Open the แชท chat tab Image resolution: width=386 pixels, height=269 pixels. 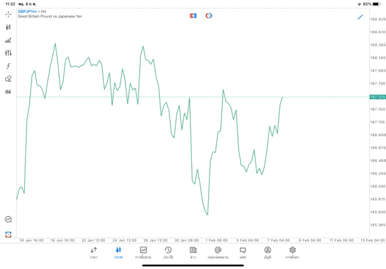tap(242, 253)
